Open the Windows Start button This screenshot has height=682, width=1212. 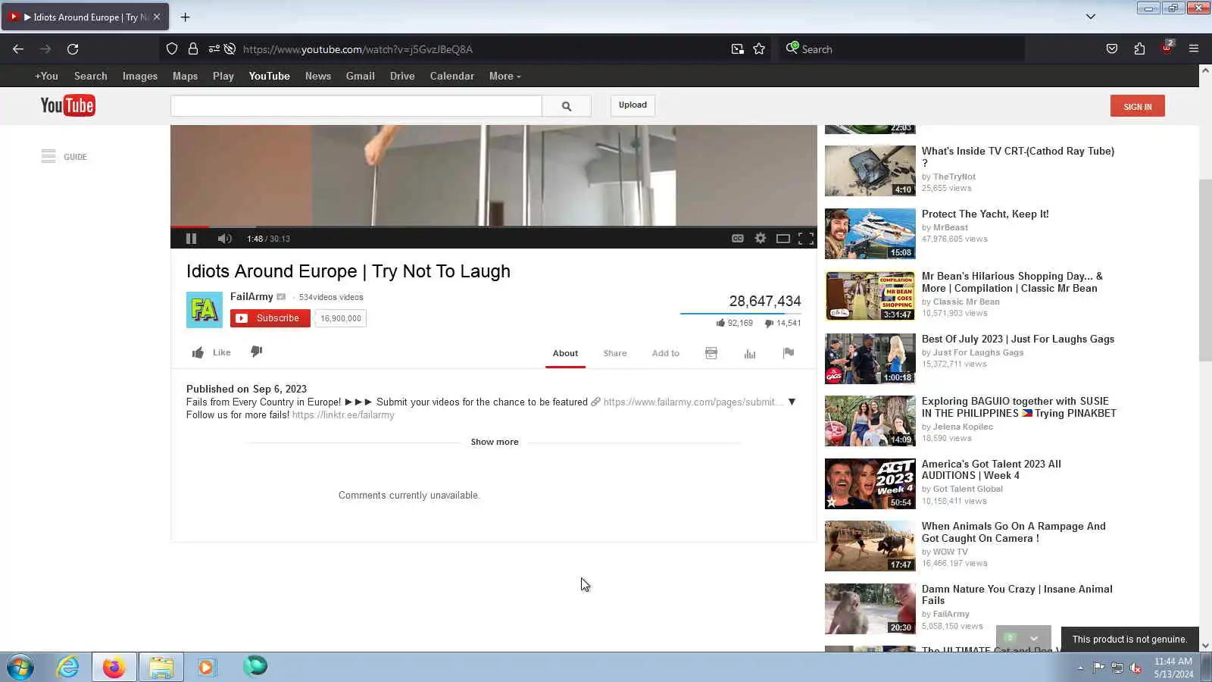[x=20, y=668]
